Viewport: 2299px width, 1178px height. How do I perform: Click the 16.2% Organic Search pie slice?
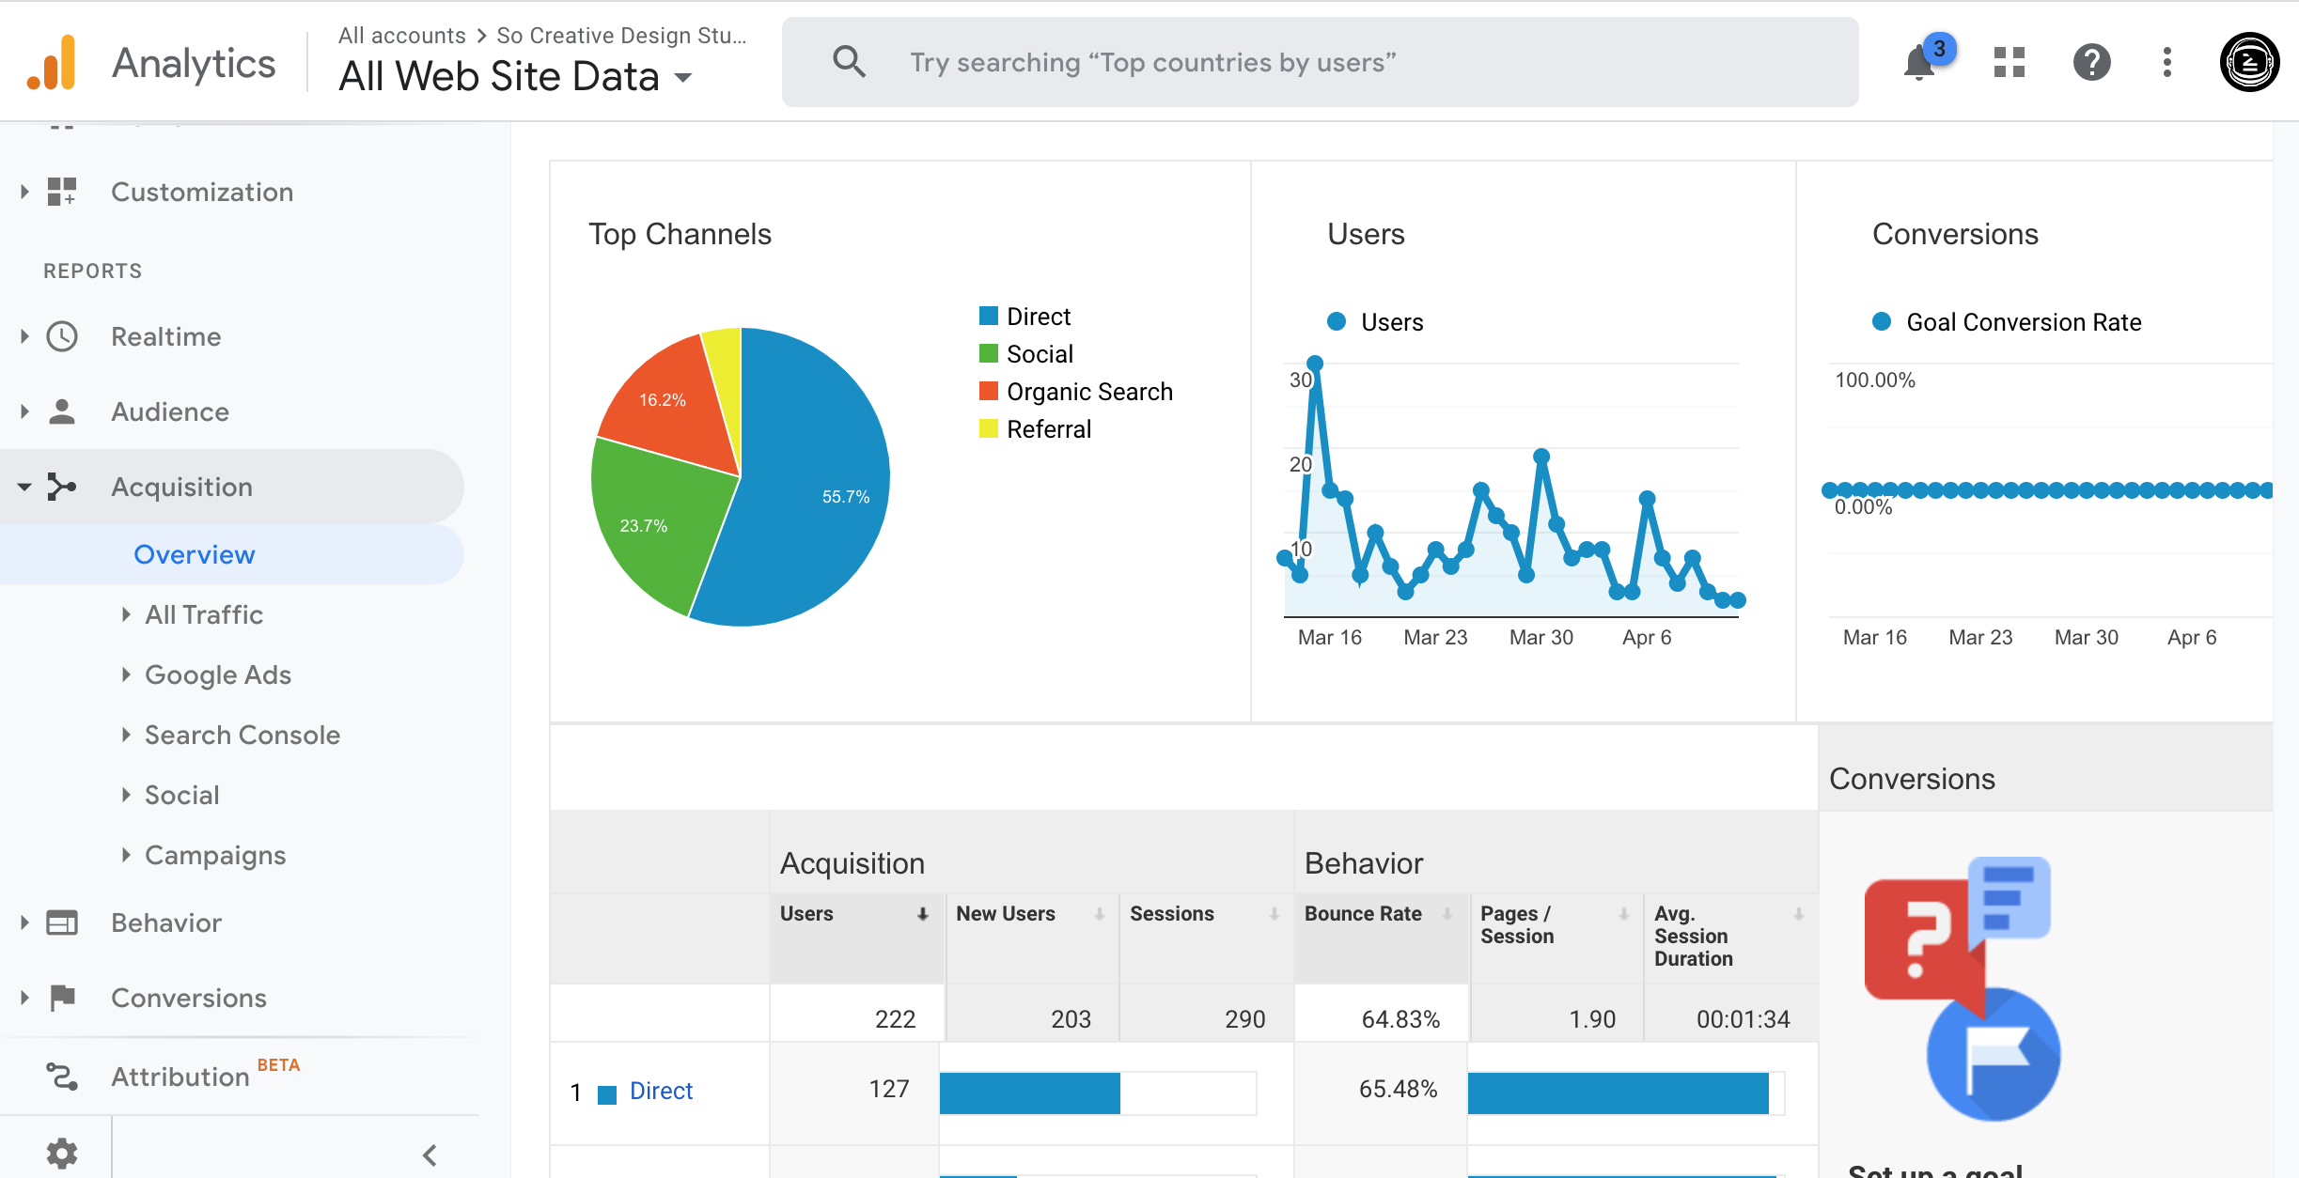[x=667, y=399]
